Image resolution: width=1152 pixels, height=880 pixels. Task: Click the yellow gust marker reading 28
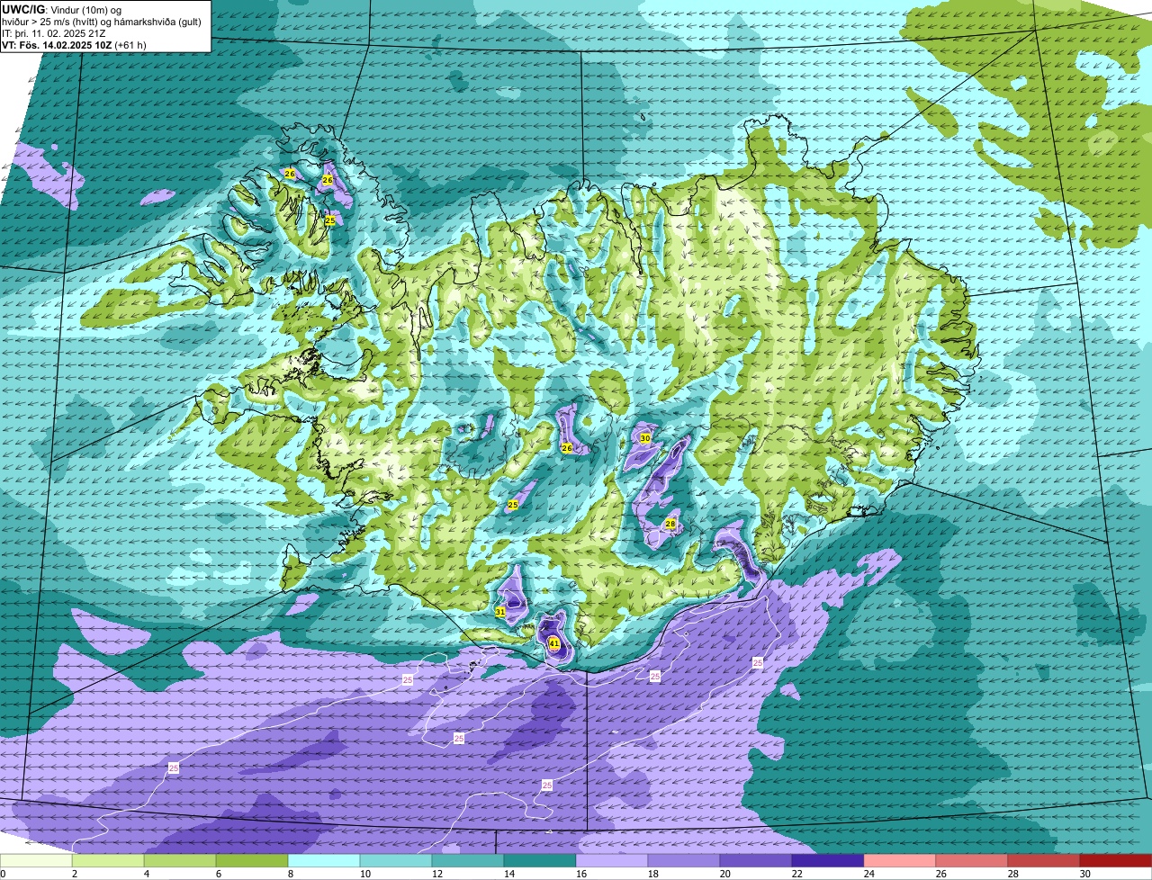pyautogui.click(x=670, y=524)
